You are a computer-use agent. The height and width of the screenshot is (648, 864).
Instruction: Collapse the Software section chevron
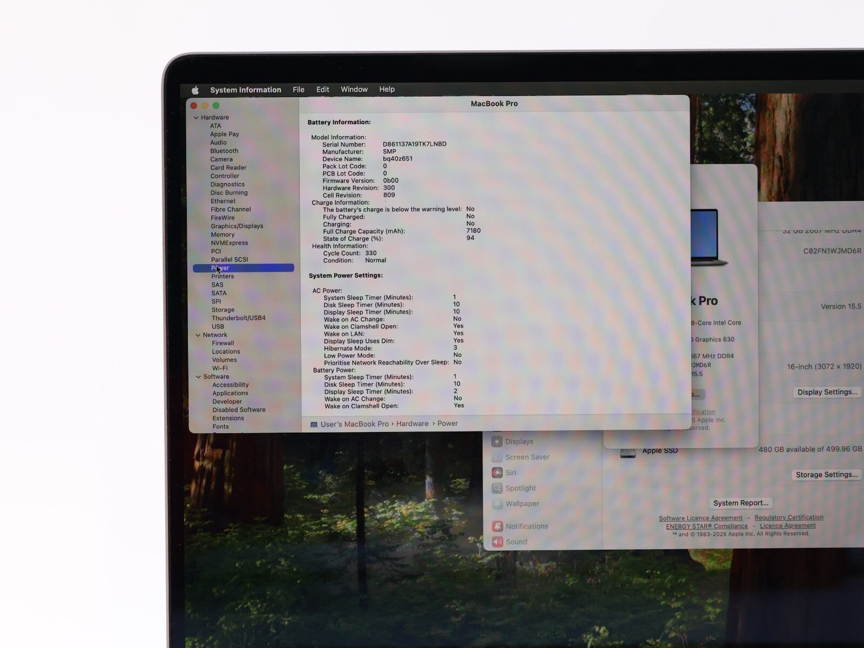[x=198, y=376]
